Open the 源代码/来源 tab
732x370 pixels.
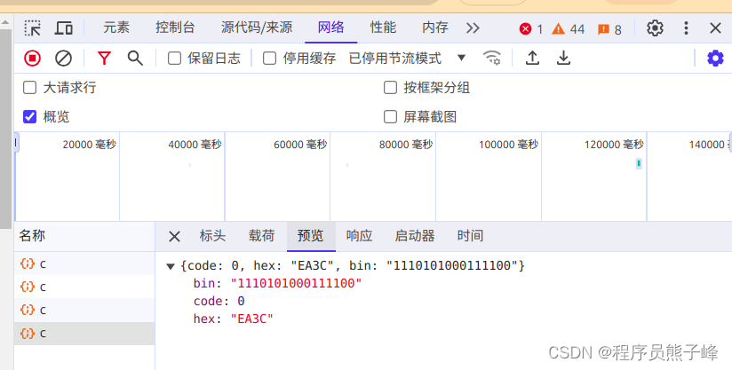pyautogui.click(x=257, y=28)
